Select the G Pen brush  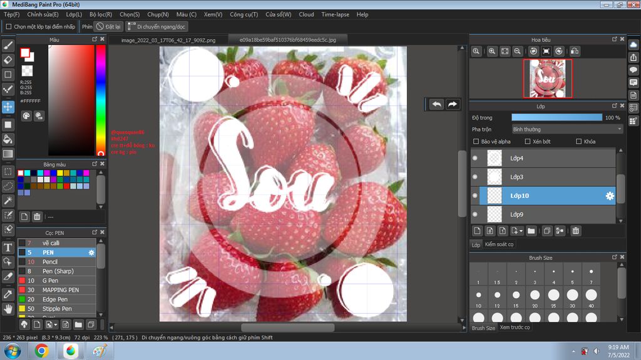click(57, 281)
